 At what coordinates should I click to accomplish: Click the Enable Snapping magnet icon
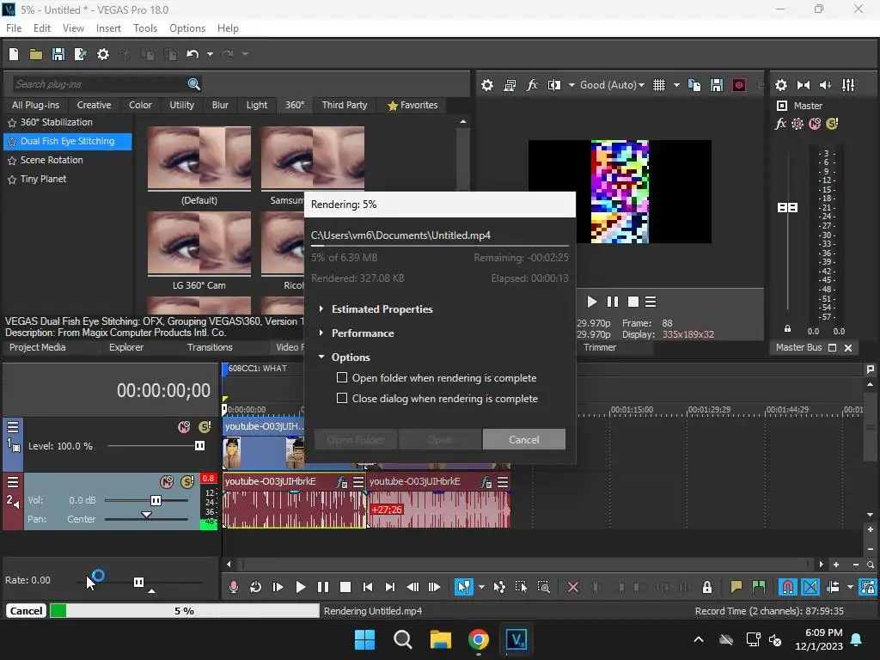point(787,587)
